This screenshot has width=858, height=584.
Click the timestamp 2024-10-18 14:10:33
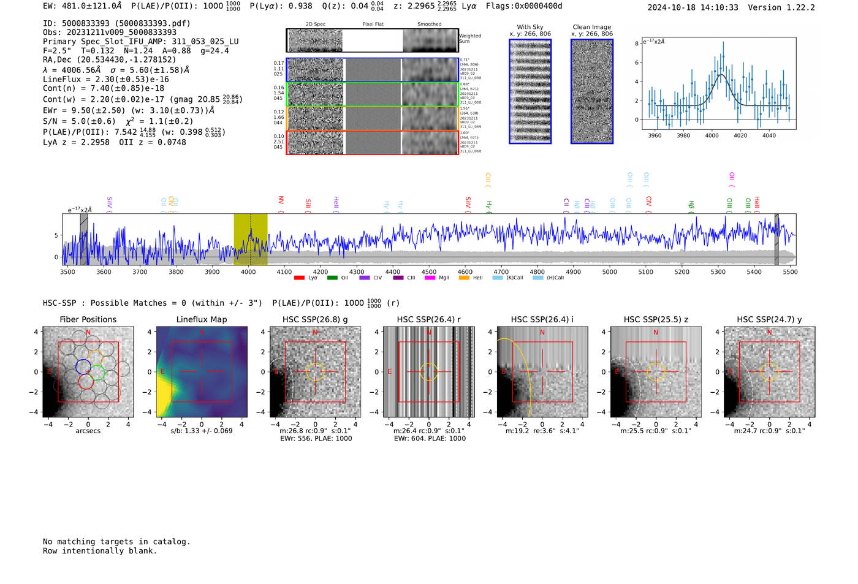(693, 7)
